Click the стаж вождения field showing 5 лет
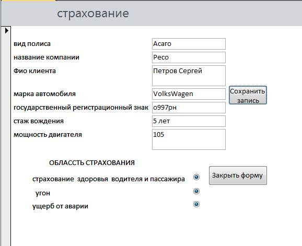Viewport: 302px width, 246px height. click(x=189, y=121)
